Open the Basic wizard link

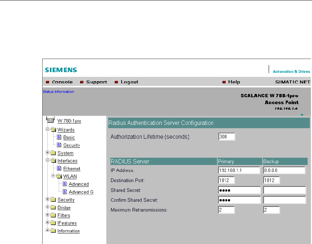[x=69, y=137]
